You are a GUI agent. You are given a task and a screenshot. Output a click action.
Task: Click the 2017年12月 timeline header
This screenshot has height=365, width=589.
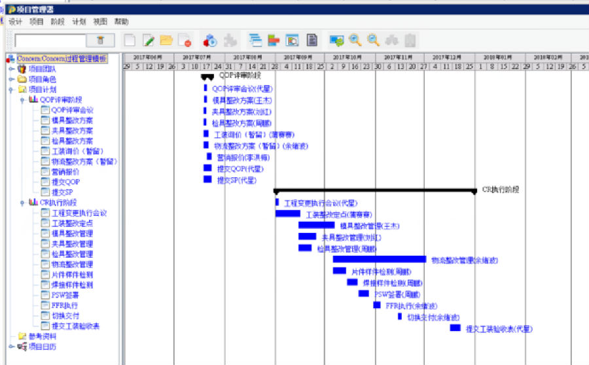tap(449, 58)
